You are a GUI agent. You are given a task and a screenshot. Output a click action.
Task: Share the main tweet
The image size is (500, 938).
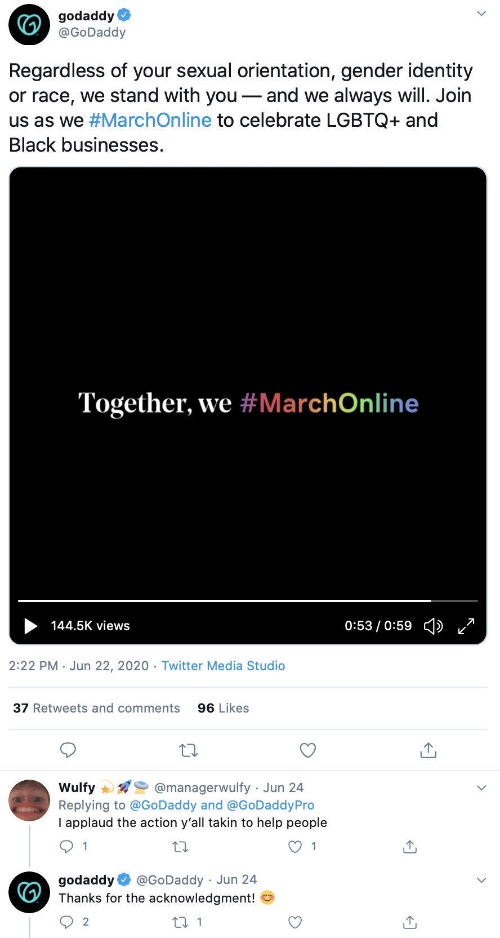click(x=428, y=750)
